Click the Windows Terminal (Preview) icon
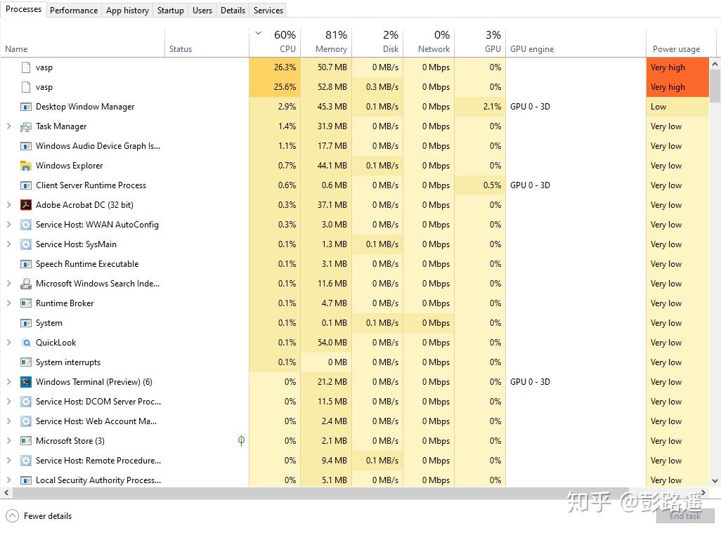This screenshot has height=533, width=721. tap(26, 381)
